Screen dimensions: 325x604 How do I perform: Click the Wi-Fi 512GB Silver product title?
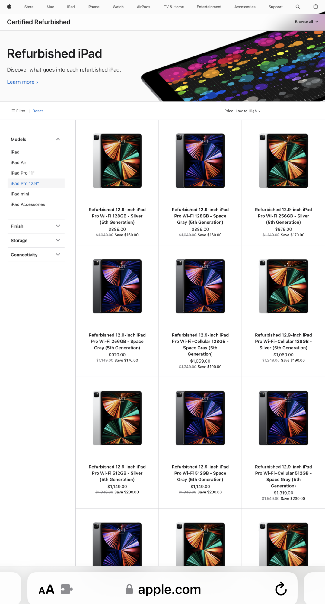click(x=117, y=473)
